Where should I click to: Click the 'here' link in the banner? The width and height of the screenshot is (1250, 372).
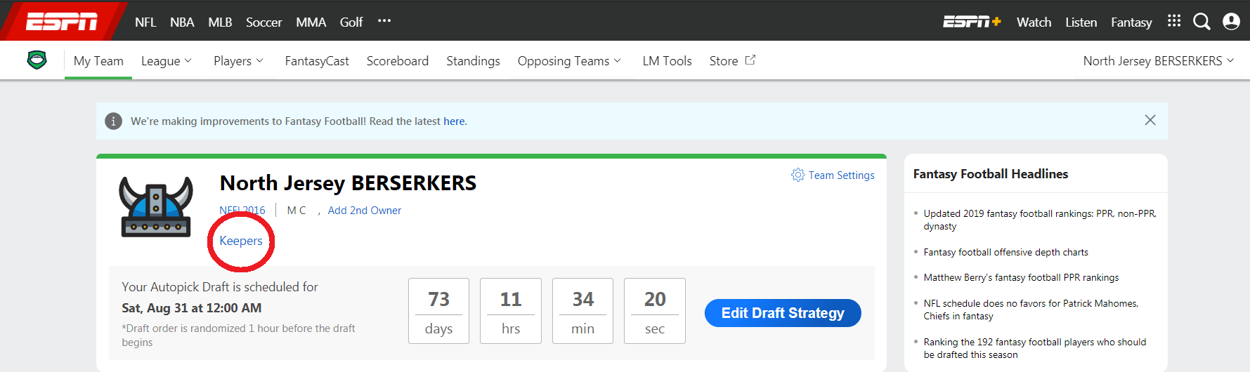click(454, 121)
